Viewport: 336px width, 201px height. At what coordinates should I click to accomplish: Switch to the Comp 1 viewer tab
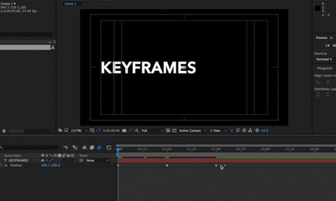point(70,4)
